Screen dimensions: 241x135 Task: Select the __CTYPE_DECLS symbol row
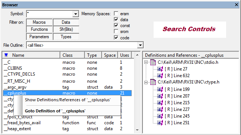pyautogui.click(x=67, y=74)
